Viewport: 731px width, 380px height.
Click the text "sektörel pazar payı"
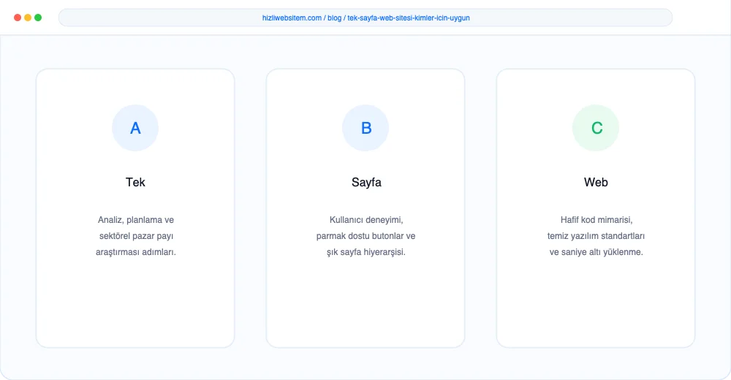click(136, 236)
